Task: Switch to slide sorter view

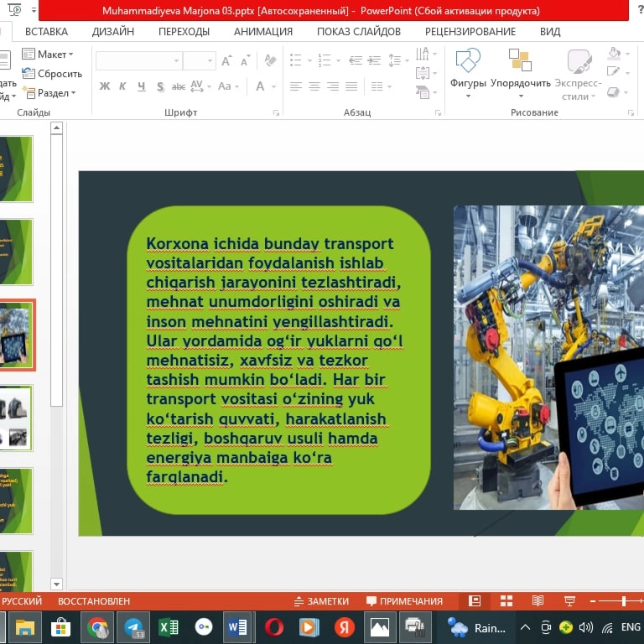Action: click(x=506, y=601)
